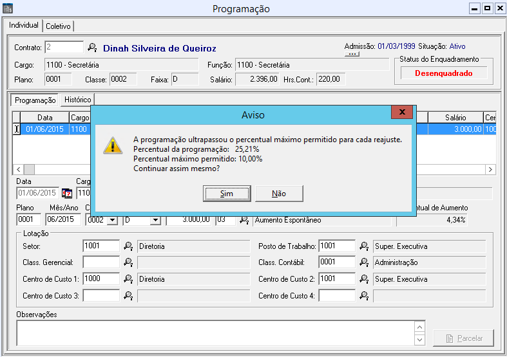Expand the Faixa D dropdown arrow
This screenshot has width=507, height=357.
(x=155, y=220)
